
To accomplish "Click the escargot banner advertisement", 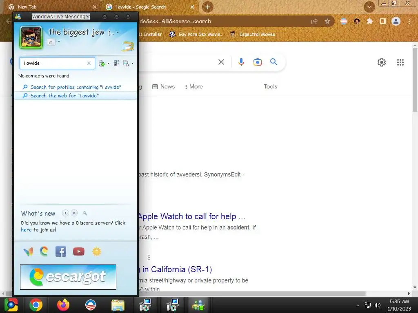I will (68, 277).
